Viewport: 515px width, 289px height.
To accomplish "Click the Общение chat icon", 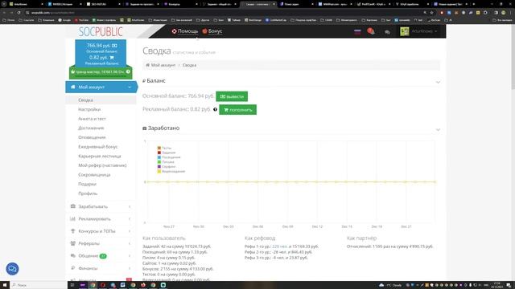I will (73, 255).
